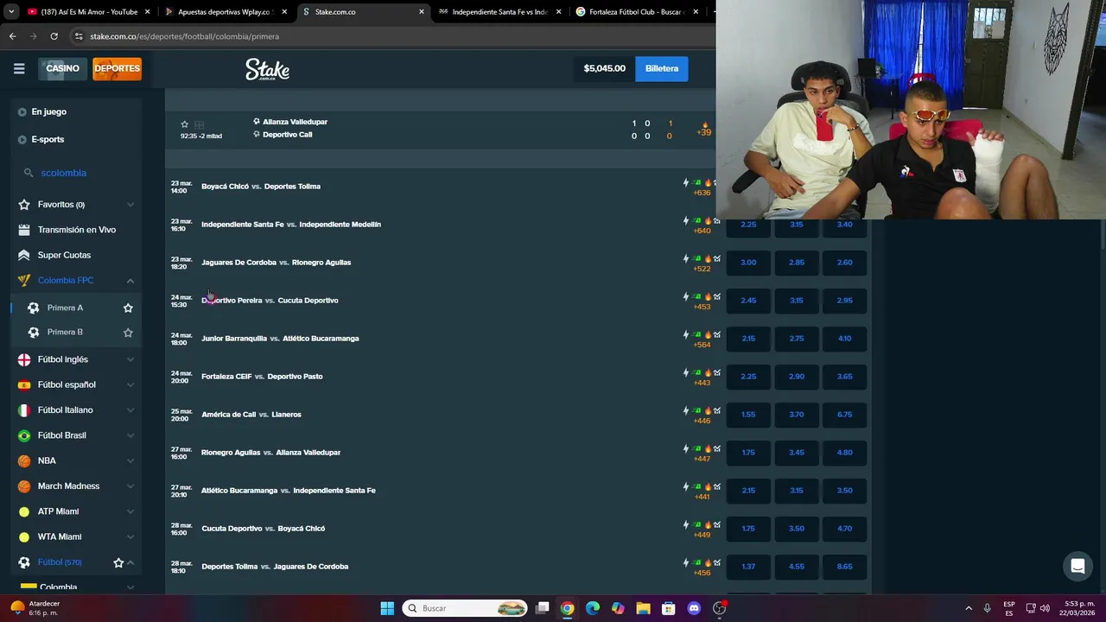
Task: Reload the browser page
Action: coord(54,36)
